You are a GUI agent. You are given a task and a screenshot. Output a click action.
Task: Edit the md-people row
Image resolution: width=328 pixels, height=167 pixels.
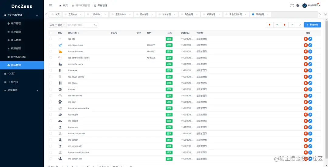[310, 121]
